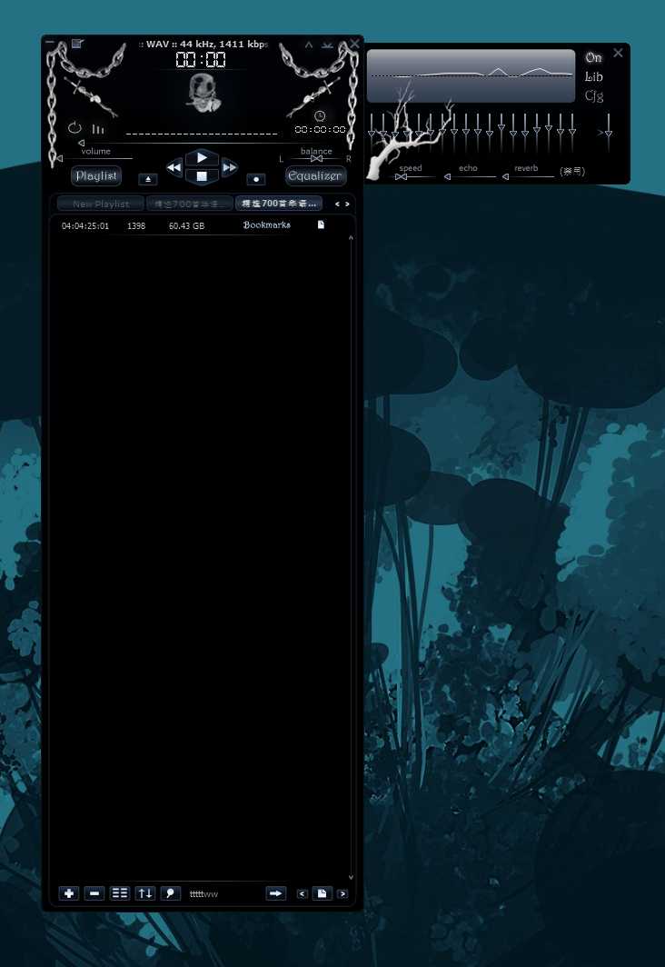The image size is (665, 967).
Task: Adjust the echo slider handle
Action: tap(448, 177)
